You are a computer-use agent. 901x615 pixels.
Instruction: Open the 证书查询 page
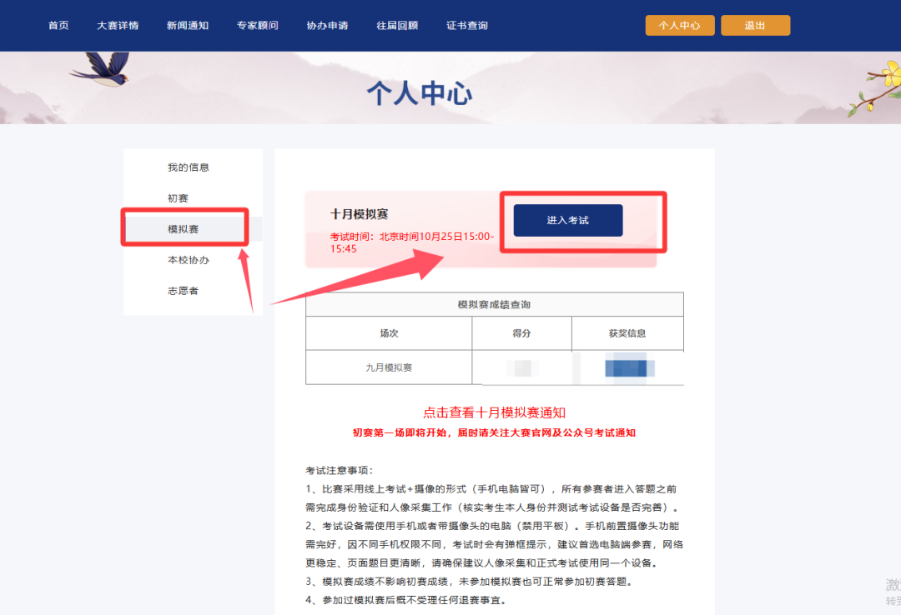(x=467, y=26)
